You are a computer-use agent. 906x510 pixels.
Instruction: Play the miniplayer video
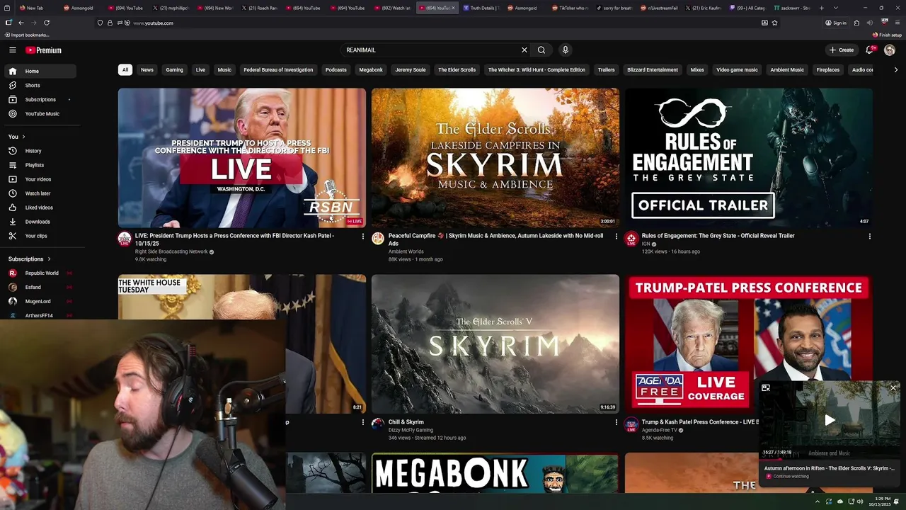[x=830, y=420]
